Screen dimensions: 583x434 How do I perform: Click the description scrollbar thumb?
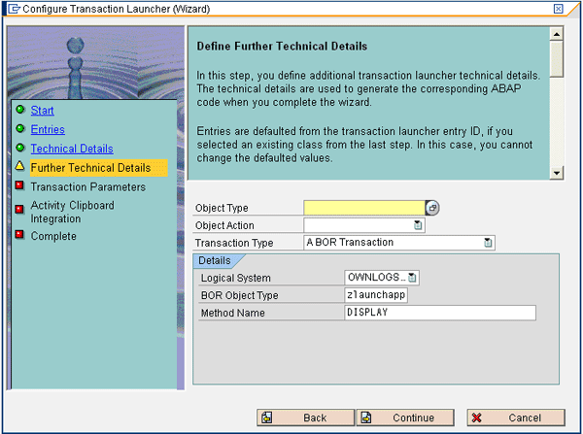(x=556, y=59)
